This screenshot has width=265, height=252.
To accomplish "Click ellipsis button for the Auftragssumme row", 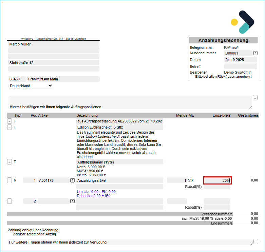I will pyautogui.click(x=10, y=162).
